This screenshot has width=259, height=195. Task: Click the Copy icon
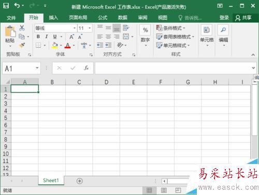point(22,37)
